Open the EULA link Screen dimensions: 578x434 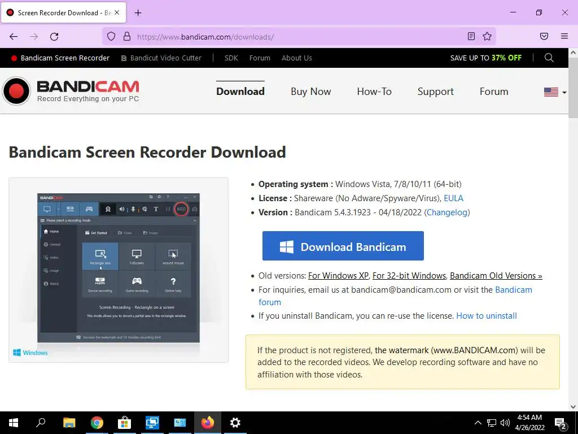click(453, 198)
